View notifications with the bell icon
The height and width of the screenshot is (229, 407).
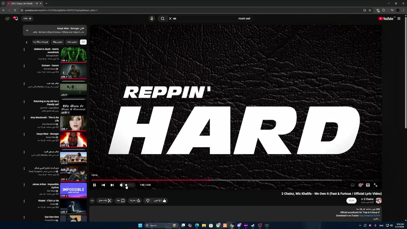[x=16, y=18]
